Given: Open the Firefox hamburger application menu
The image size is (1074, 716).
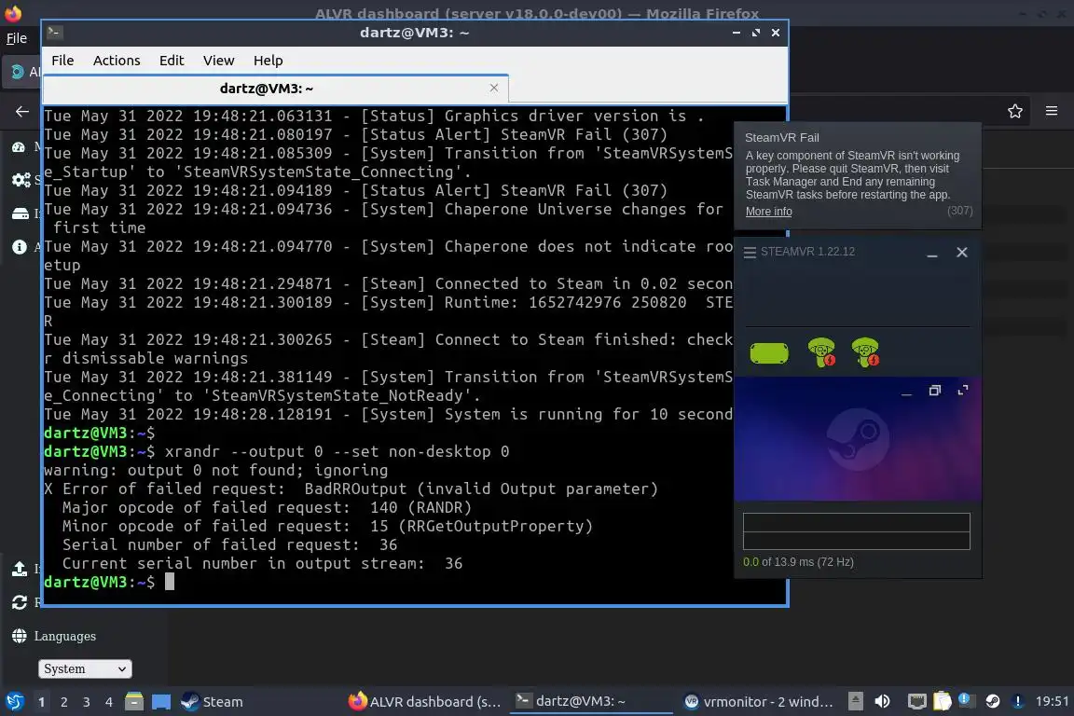Looking at the screenshot, I should tap(1052, 111).
